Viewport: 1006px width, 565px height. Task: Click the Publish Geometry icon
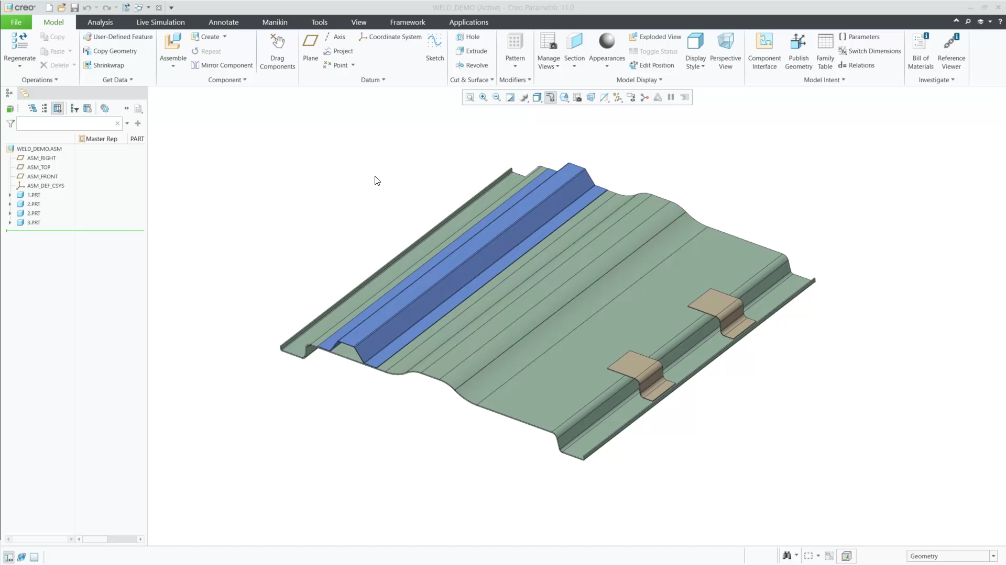click(798, 41)
